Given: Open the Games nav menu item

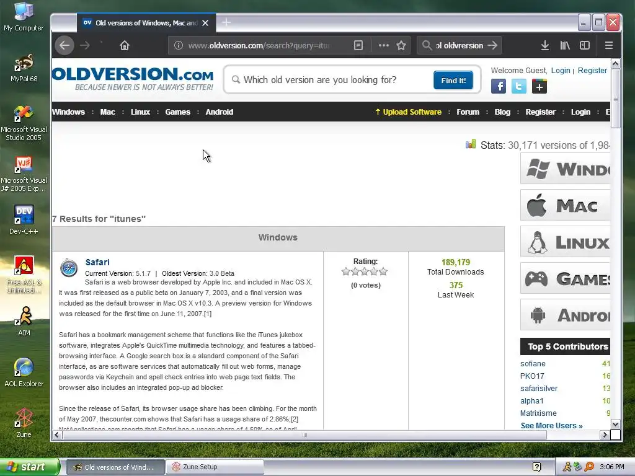Looking at the screenshot, I should [x=177, y=112].
